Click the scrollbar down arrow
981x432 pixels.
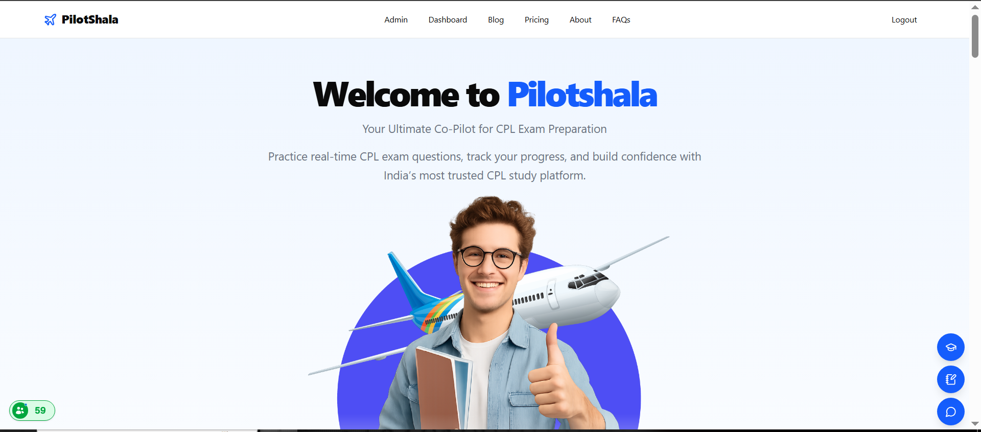975,424
